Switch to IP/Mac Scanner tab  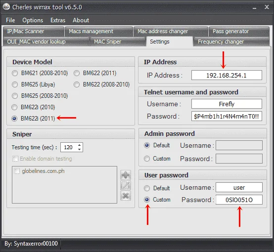(x=33, y=32)
